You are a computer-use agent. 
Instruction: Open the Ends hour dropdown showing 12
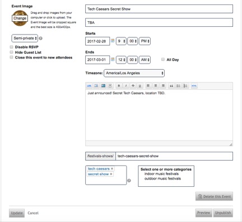121,60
